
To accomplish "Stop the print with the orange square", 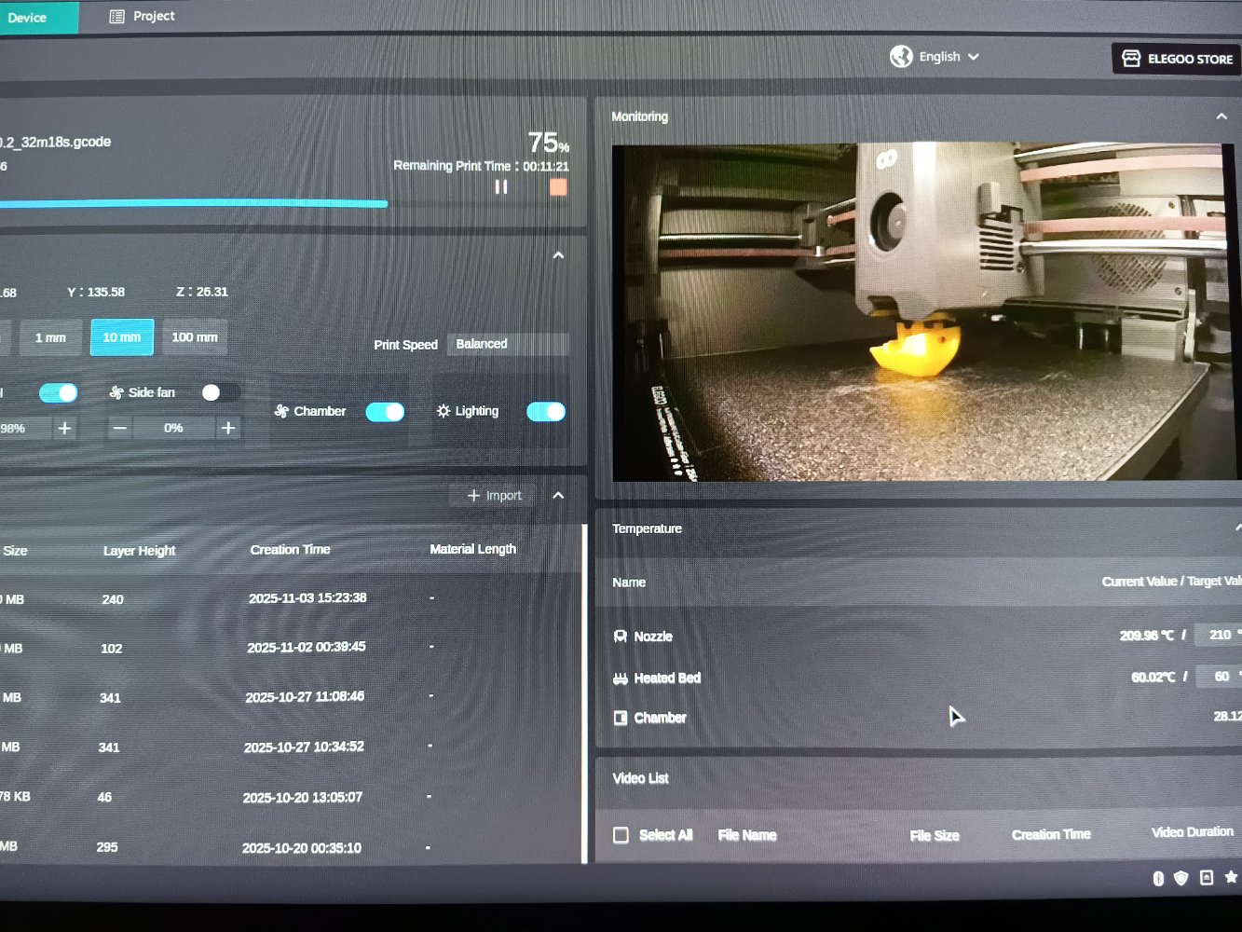I will [x=558, y=187].
